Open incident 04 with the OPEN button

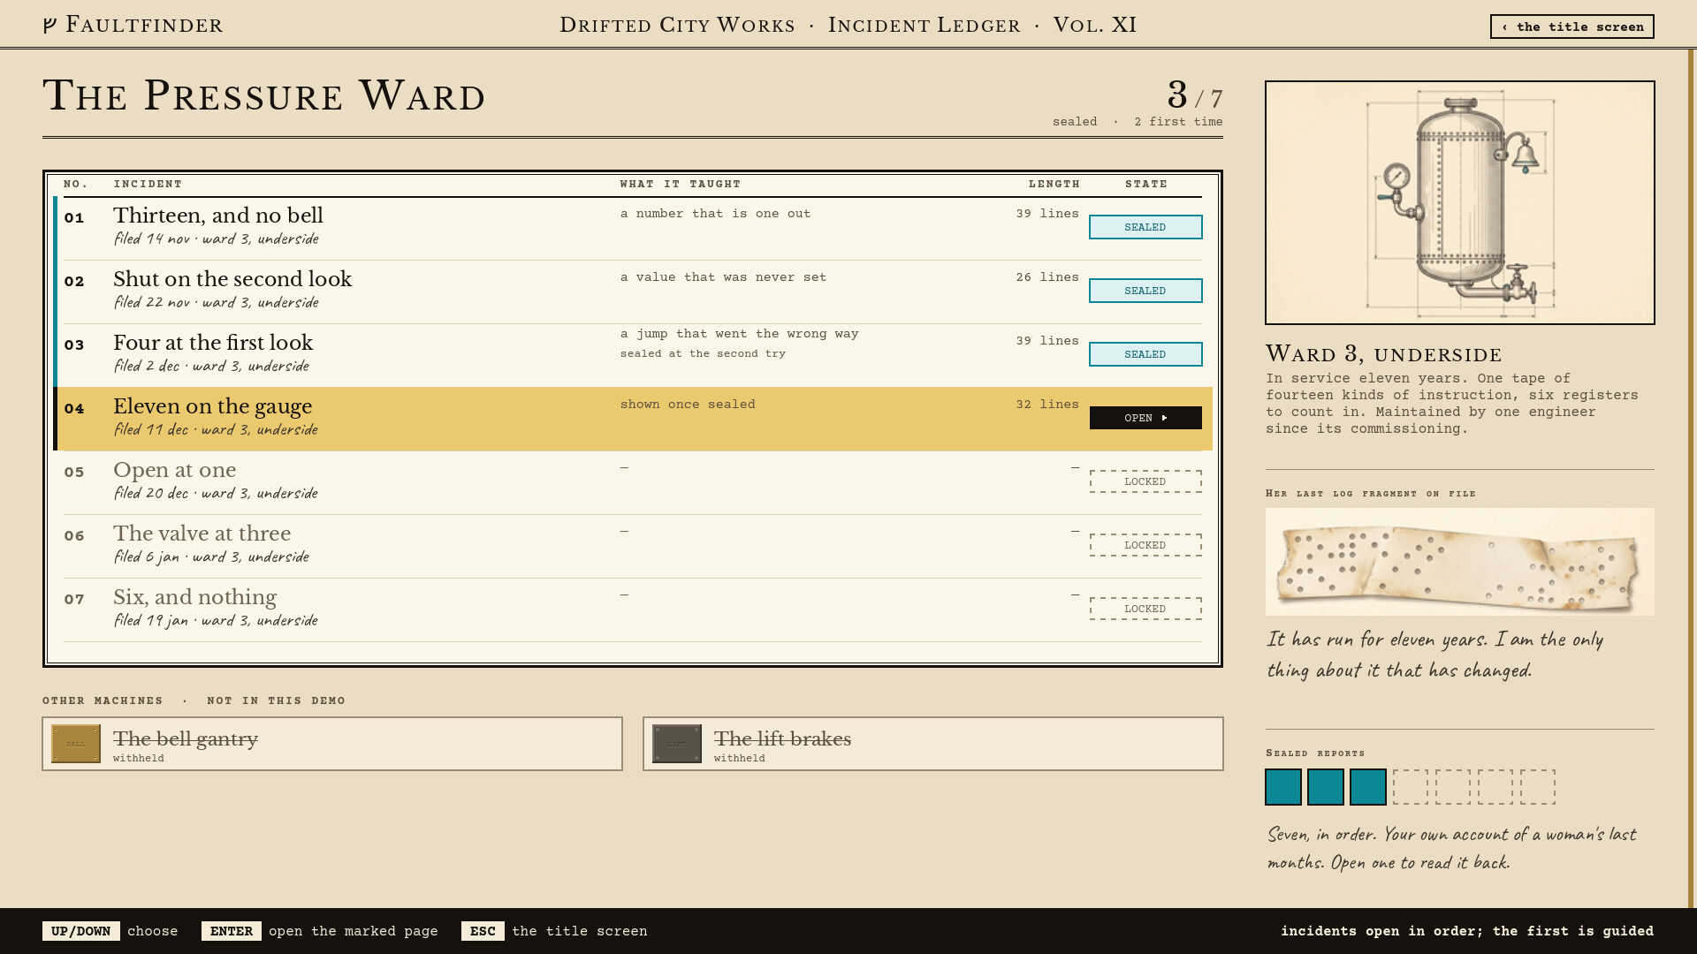[x=1145, y=418]
